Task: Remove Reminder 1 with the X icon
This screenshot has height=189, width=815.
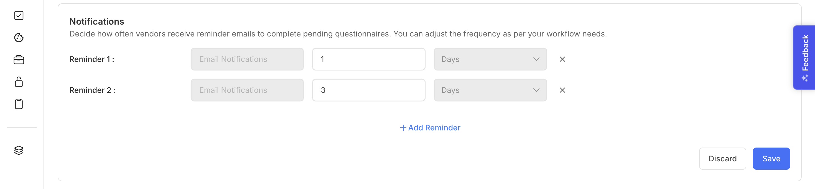Action: [562, 59]
